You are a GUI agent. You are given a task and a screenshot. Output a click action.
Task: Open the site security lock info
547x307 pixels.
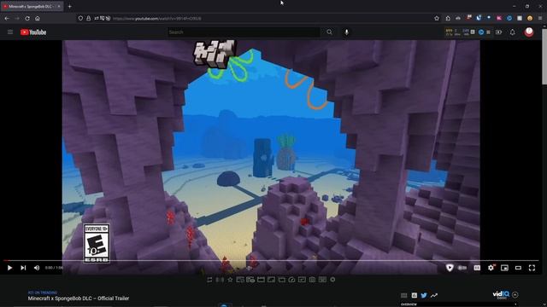89,18
